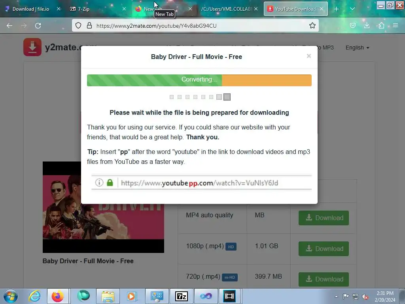The image size is (405, 304).
Task: Click the y2mate red download logo
Action: pos(32,47)
